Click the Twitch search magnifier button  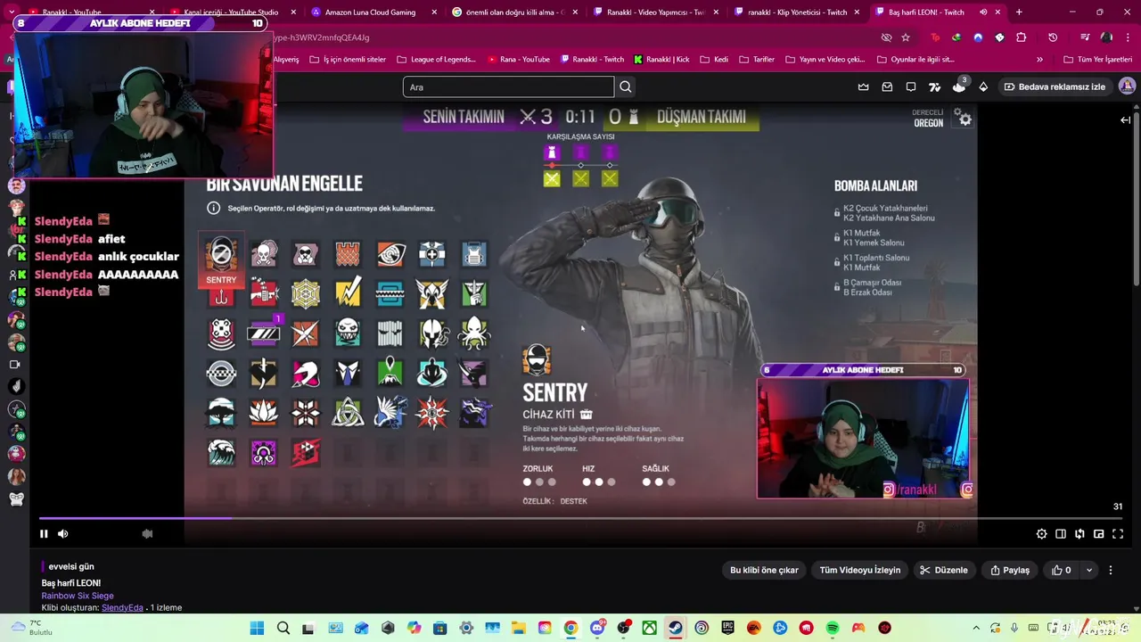[x=626, y=86]
